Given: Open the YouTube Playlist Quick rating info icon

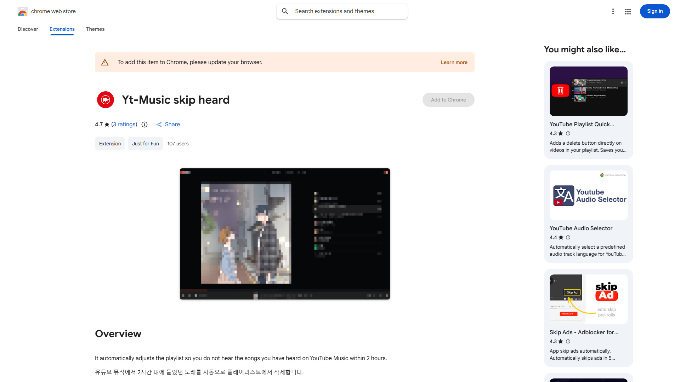Looking at the screenshot, I should [568, 133].
